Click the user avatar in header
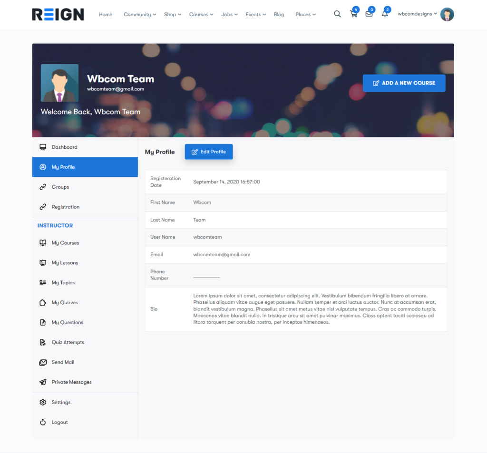 point(447,14)
